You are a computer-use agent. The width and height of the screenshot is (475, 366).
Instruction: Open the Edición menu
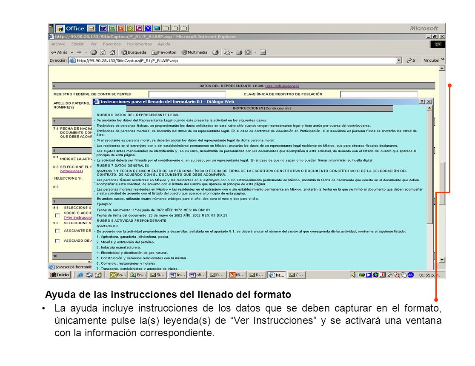pyautogui.click(x=78, y=44)
